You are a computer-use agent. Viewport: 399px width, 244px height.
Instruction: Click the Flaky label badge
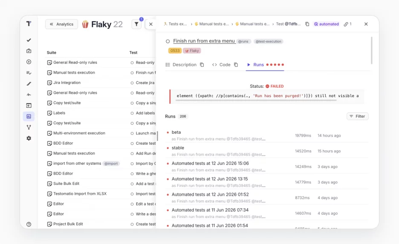(x=192, y=51)
